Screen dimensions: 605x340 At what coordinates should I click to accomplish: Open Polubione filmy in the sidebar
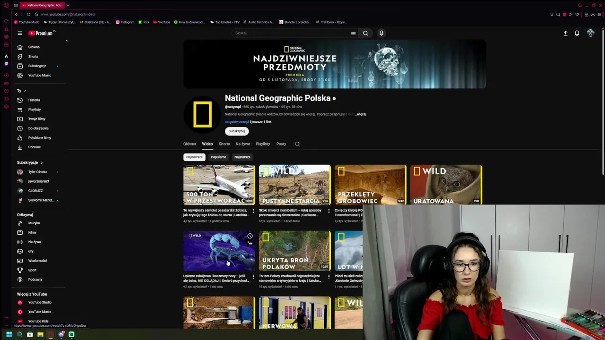(x=39, y=138)
